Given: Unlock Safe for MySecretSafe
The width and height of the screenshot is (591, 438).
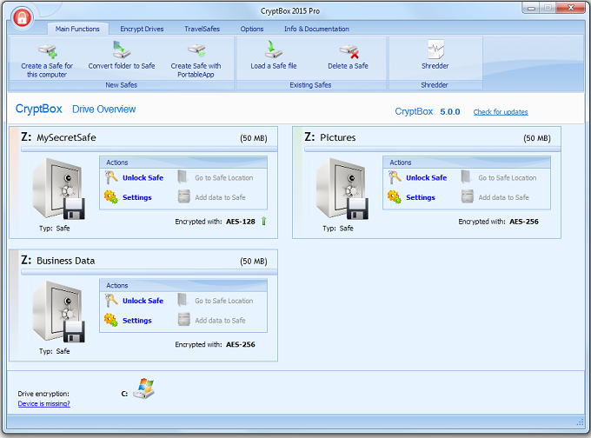Looking at the screenshot, I should click(x=143, y=178).
